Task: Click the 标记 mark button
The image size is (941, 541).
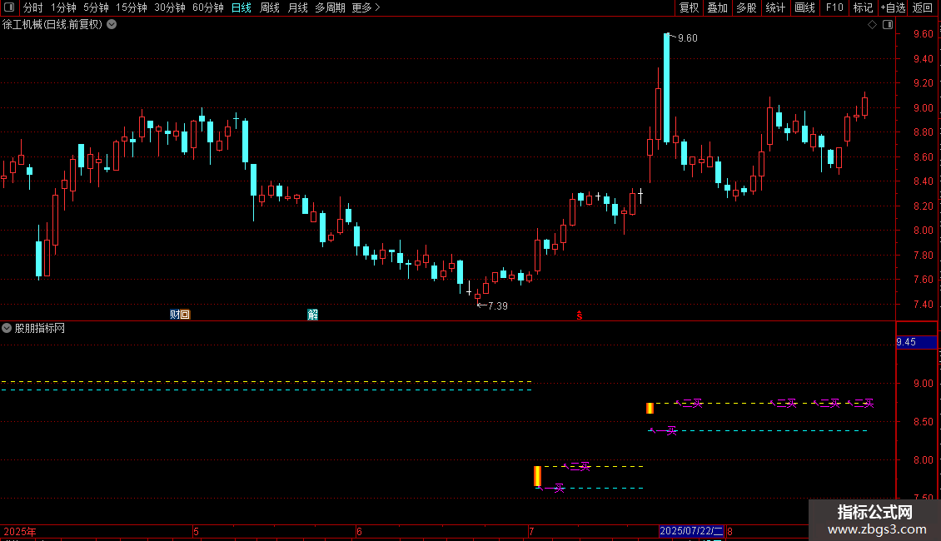Action: pos(863,7)
